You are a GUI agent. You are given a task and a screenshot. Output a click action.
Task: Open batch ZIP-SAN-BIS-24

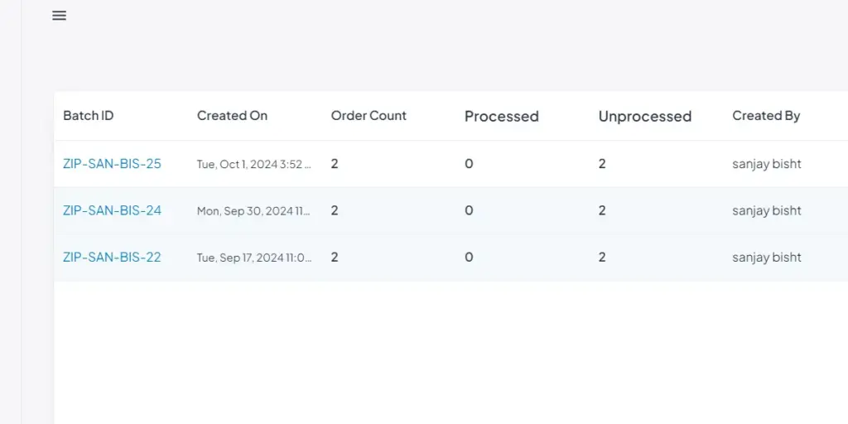coord(112,210)
